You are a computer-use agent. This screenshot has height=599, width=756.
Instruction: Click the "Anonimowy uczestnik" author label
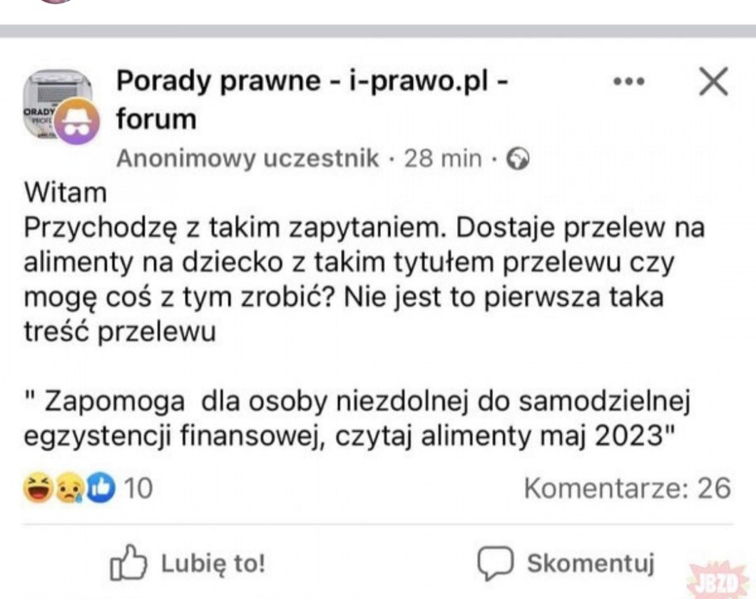point(247,158)
